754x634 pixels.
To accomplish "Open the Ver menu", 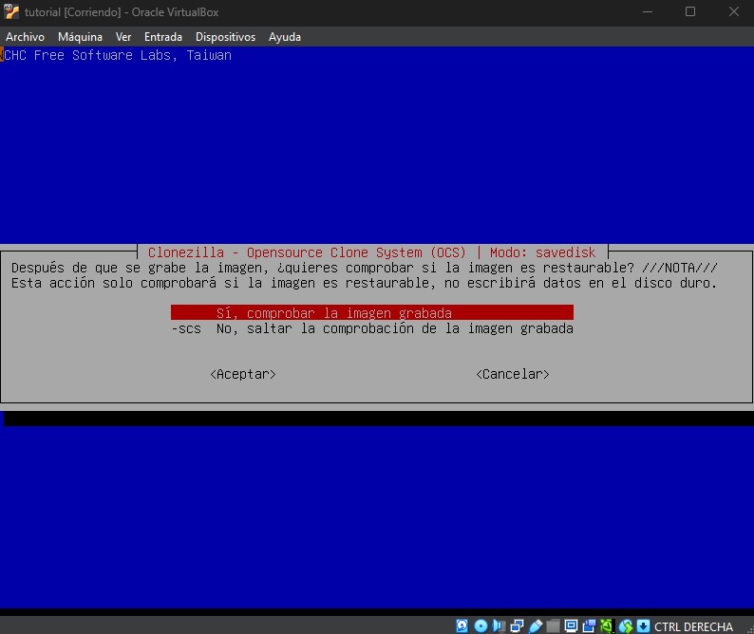I will click(x=123, y=37).
